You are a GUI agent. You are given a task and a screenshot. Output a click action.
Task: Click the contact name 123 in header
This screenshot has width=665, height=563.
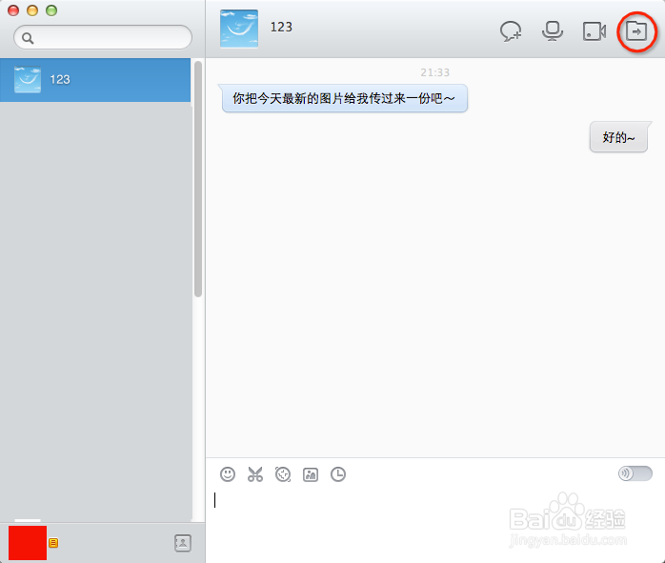tap(281, 27)
